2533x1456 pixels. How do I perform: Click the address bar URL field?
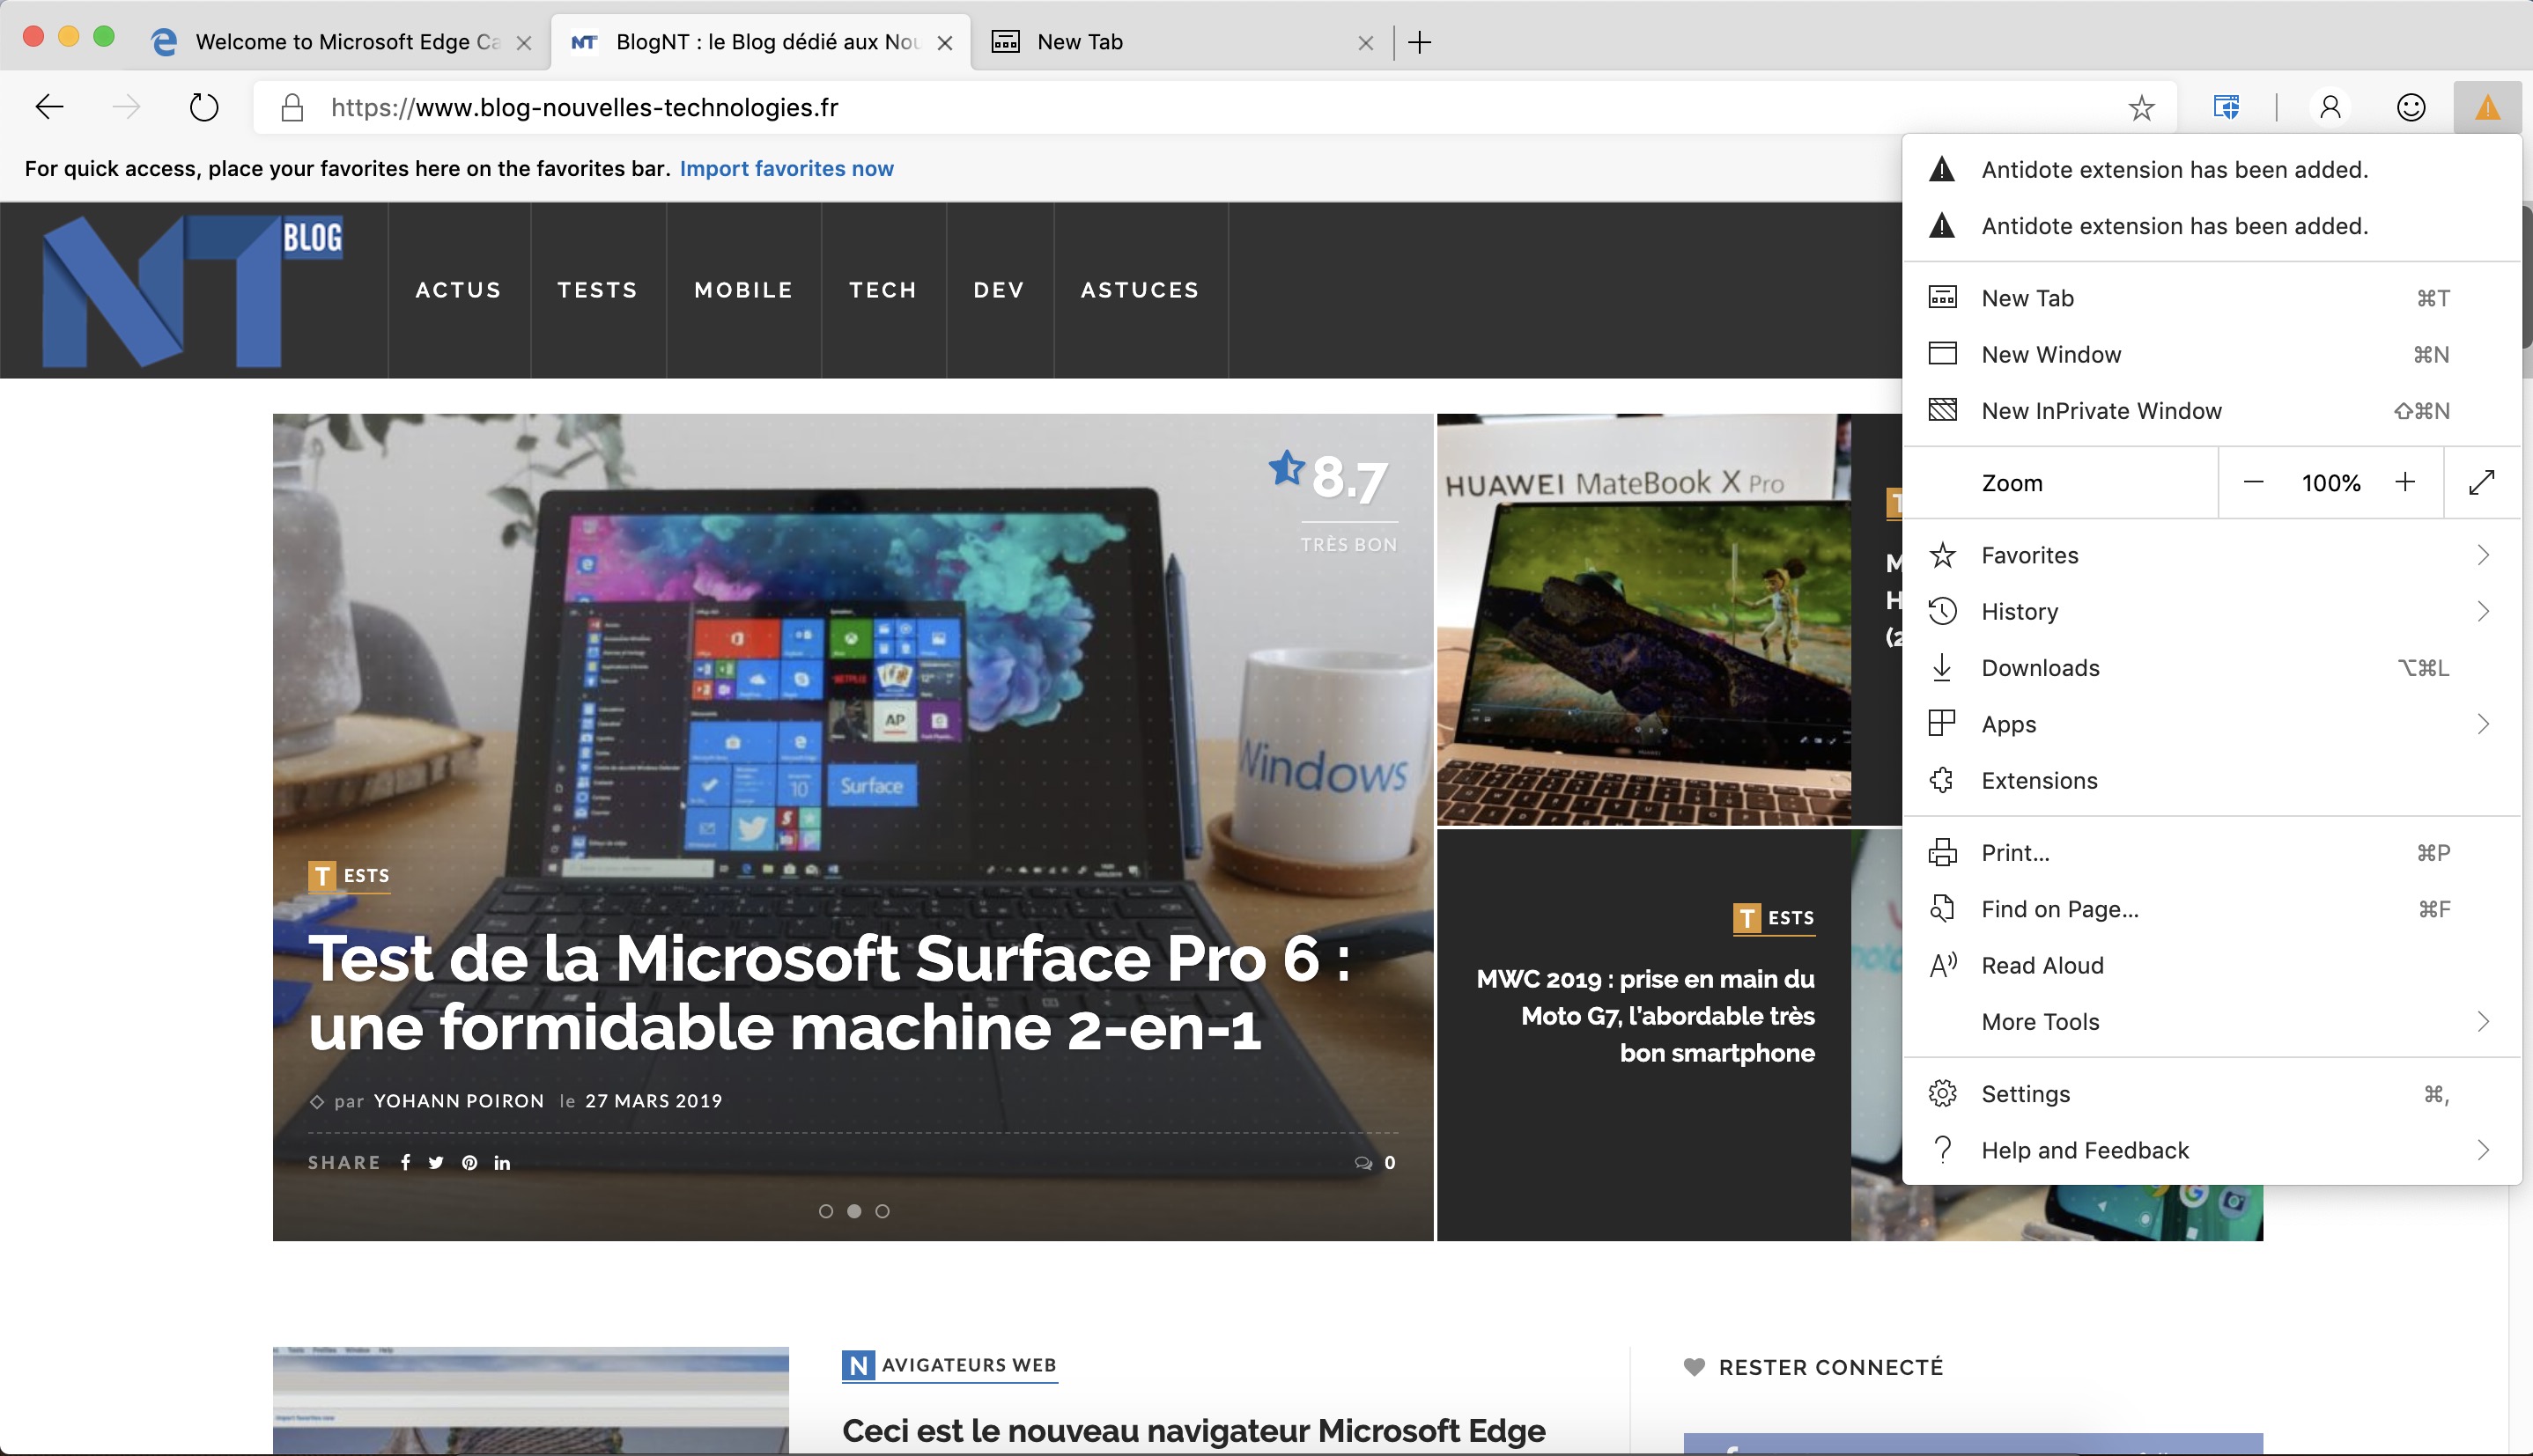click(1200, 107)
